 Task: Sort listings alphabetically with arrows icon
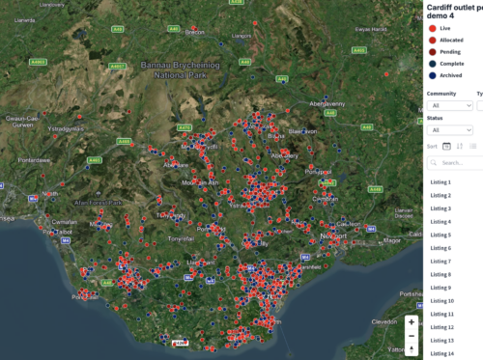pos(460,147)
